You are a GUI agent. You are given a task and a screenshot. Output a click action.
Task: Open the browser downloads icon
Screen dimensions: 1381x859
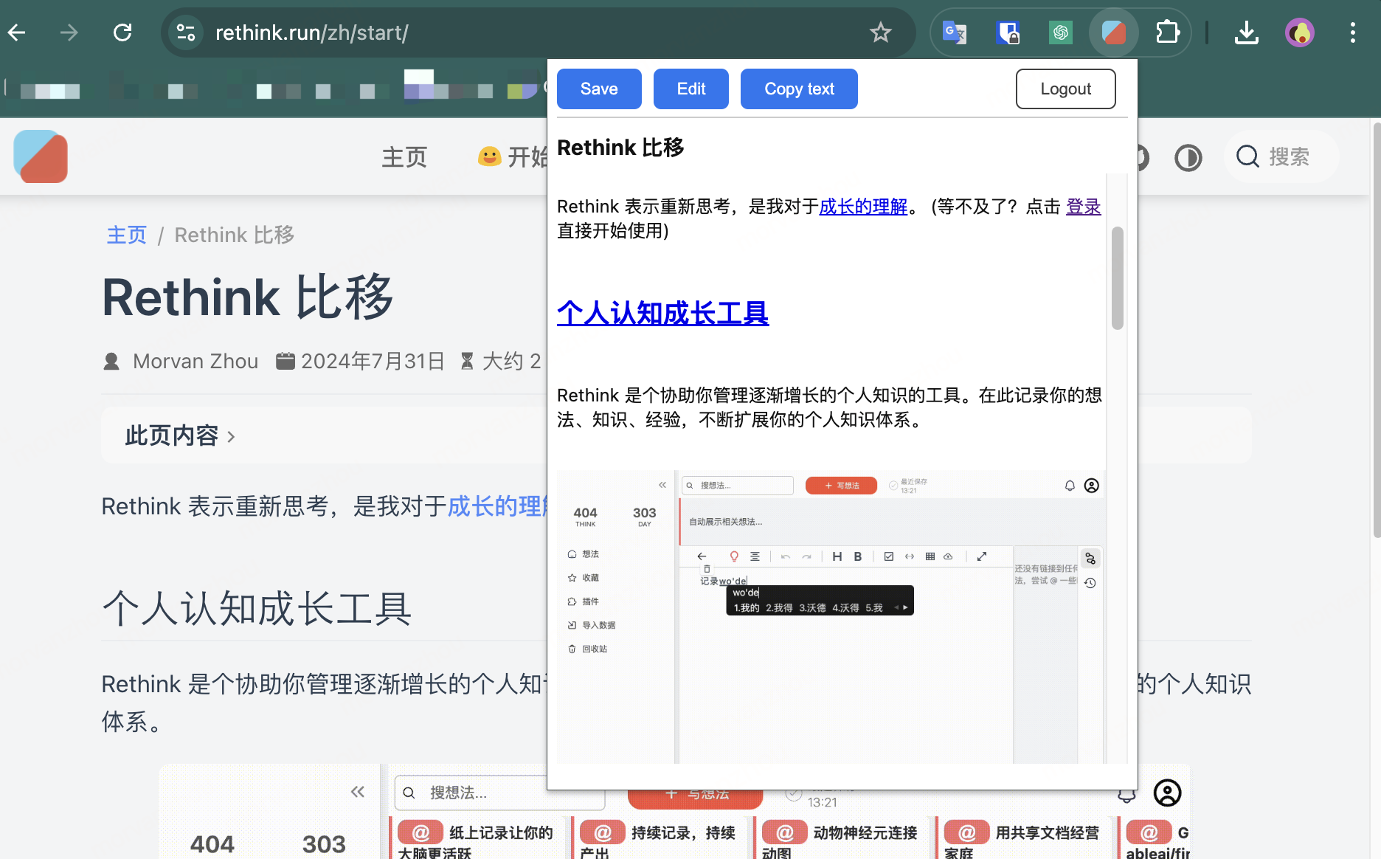tap(1247, 32)
